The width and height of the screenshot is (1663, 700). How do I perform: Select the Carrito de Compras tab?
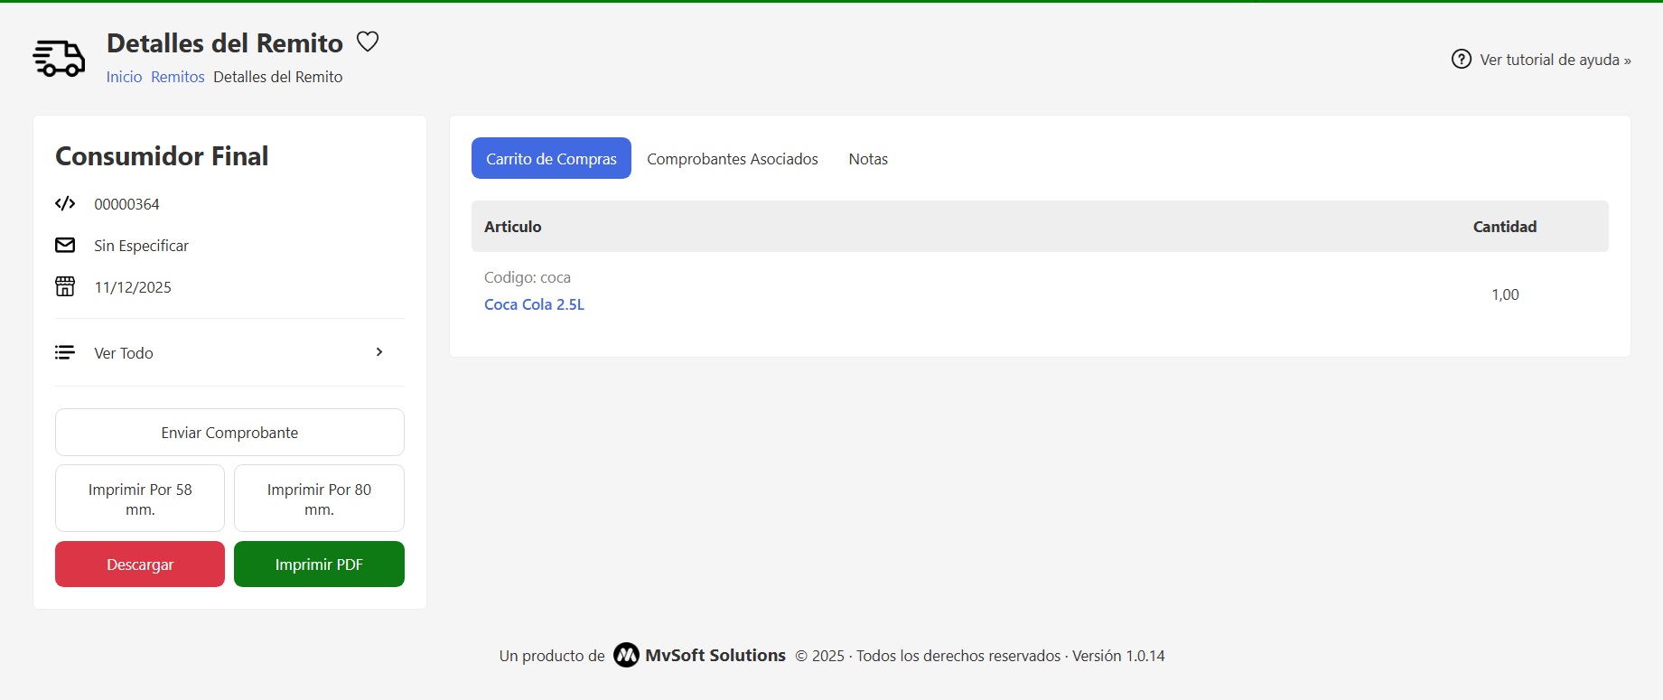click(x=551, y=159)
